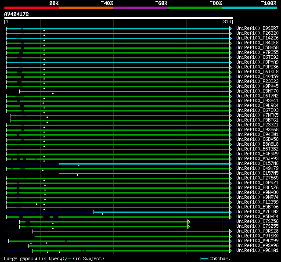Select the UniRef100_C0PRZ1 label
Screen dimensions: 281x262
pyautogui.click(x=257, y=183)
